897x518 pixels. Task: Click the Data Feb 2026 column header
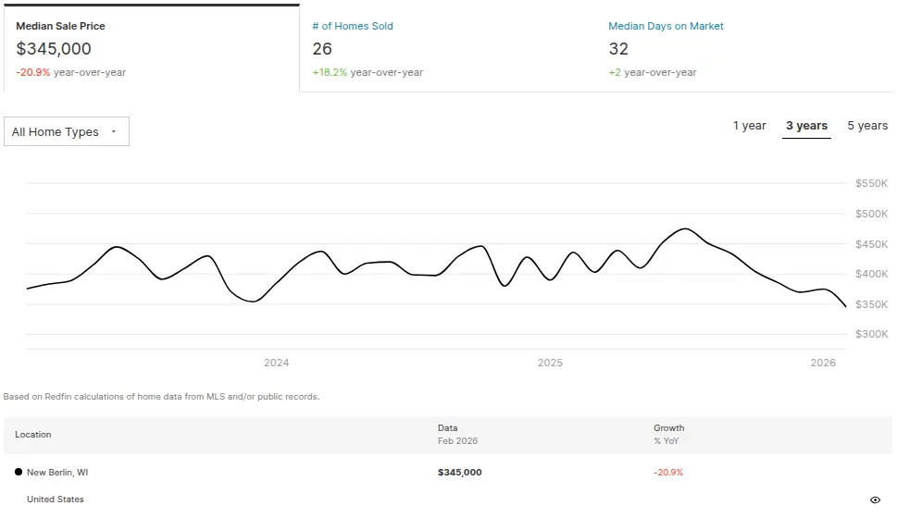457,434
